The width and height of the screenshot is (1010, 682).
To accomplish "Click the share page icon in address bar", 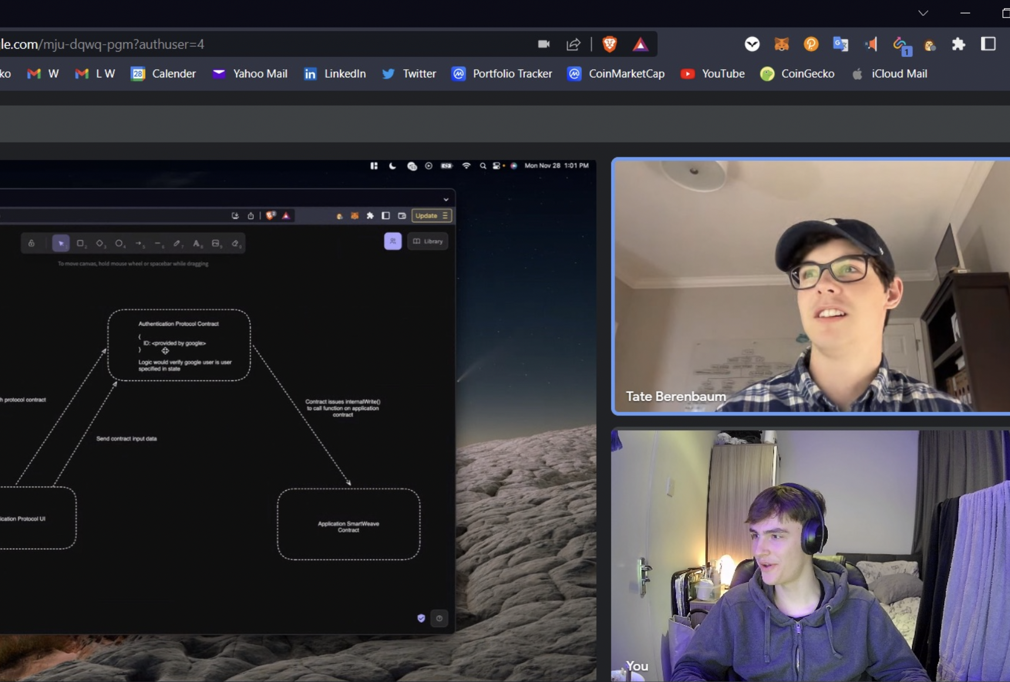I will [573, 45].
